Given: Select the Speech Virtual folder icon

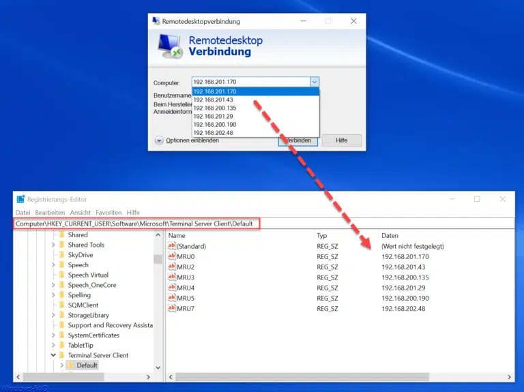Looking at the screenshot, I should click(x=61, y=275).
